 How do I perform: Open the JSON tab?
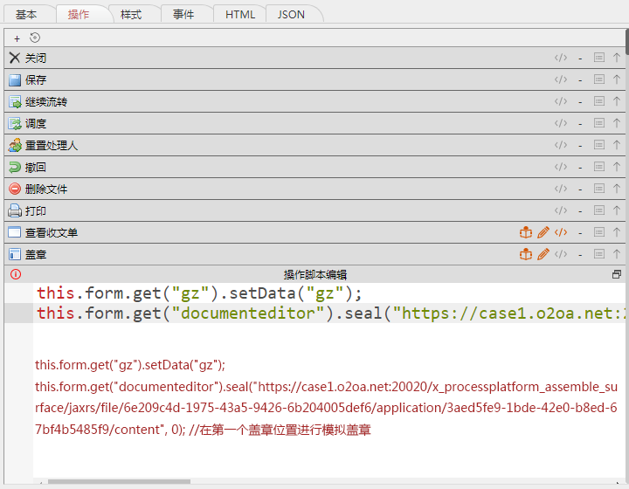[x=291, y=15]
